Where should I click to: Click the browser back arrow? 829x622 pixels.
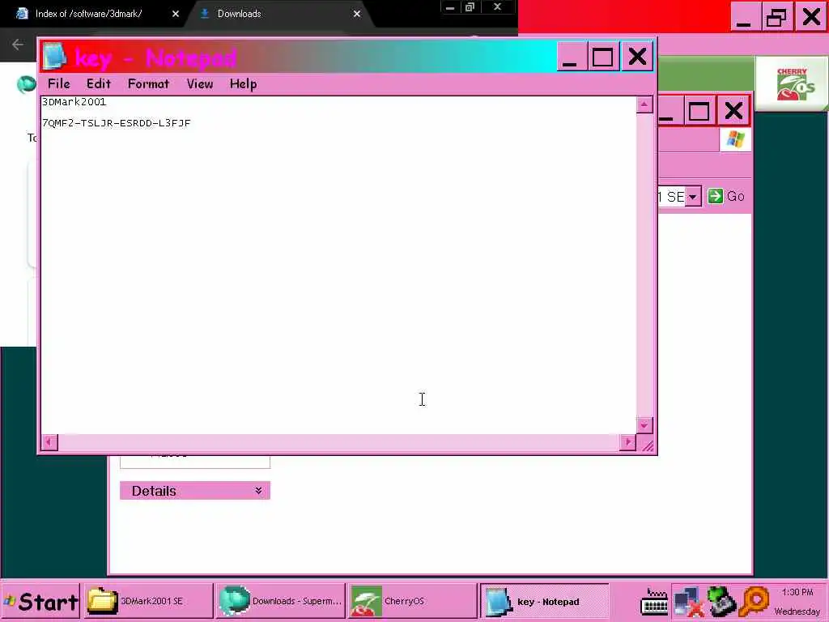coord(18,45)
